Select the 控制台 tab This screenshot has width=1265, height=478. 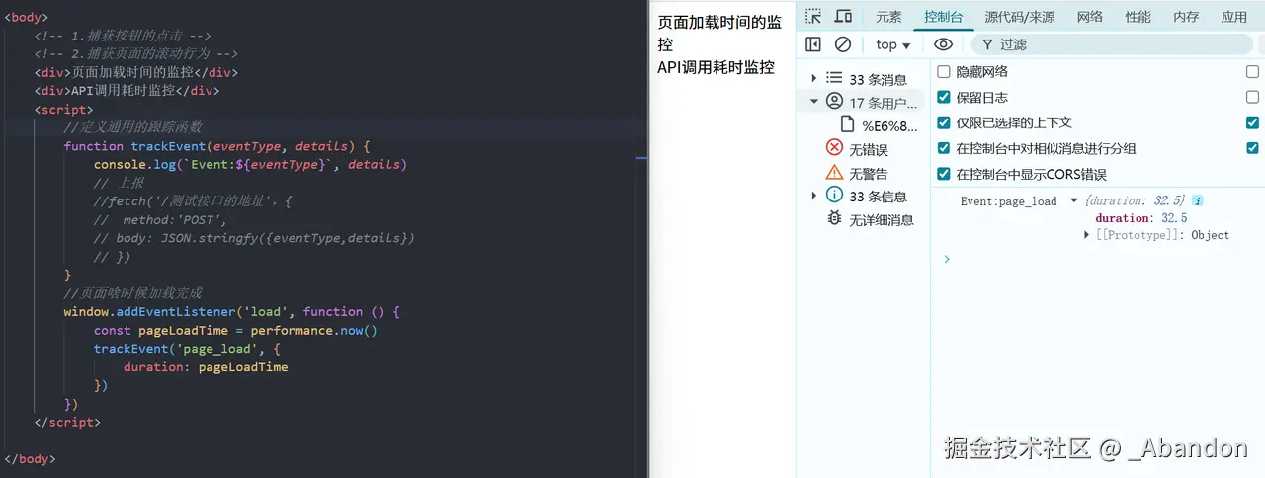[944, 16]
